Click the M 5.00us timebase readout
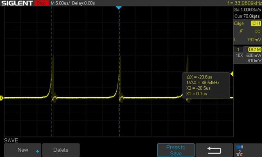The width and height of the screenshot is (262, 157). click(x=60, y=3)
